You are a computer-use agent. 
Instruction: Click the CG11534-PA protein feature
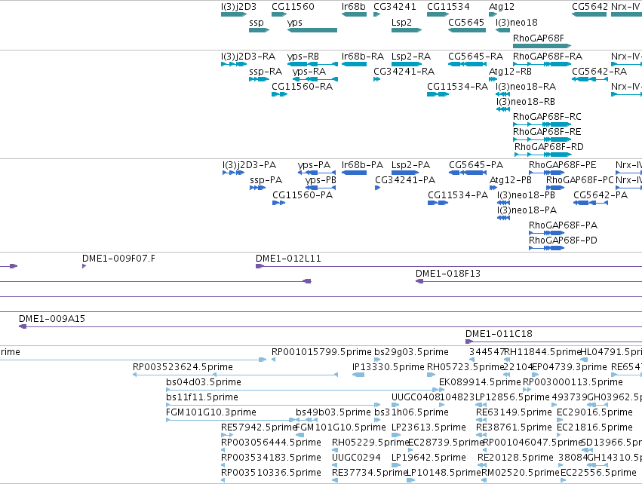(438, 203)
